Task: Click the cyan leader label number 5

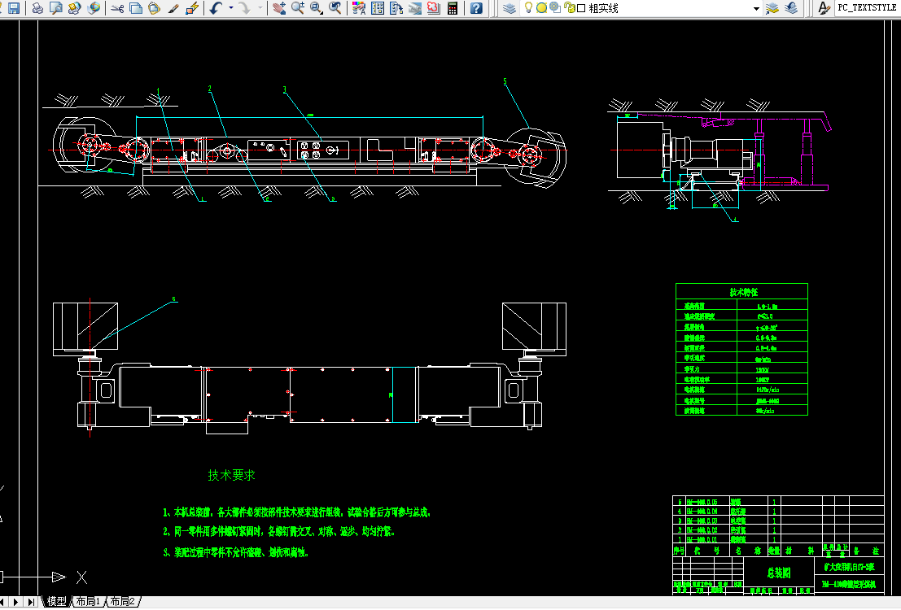Action: (505, 81)
